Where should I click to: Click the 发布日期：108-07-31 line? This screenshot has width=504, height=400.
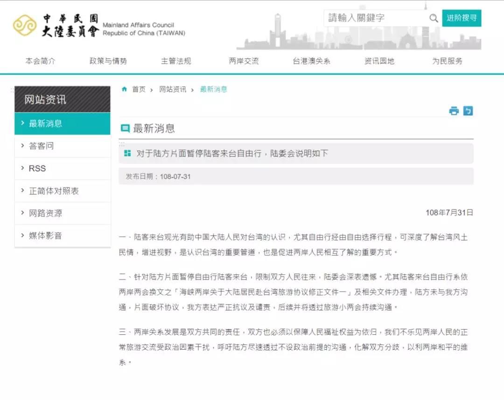[158, 176]
